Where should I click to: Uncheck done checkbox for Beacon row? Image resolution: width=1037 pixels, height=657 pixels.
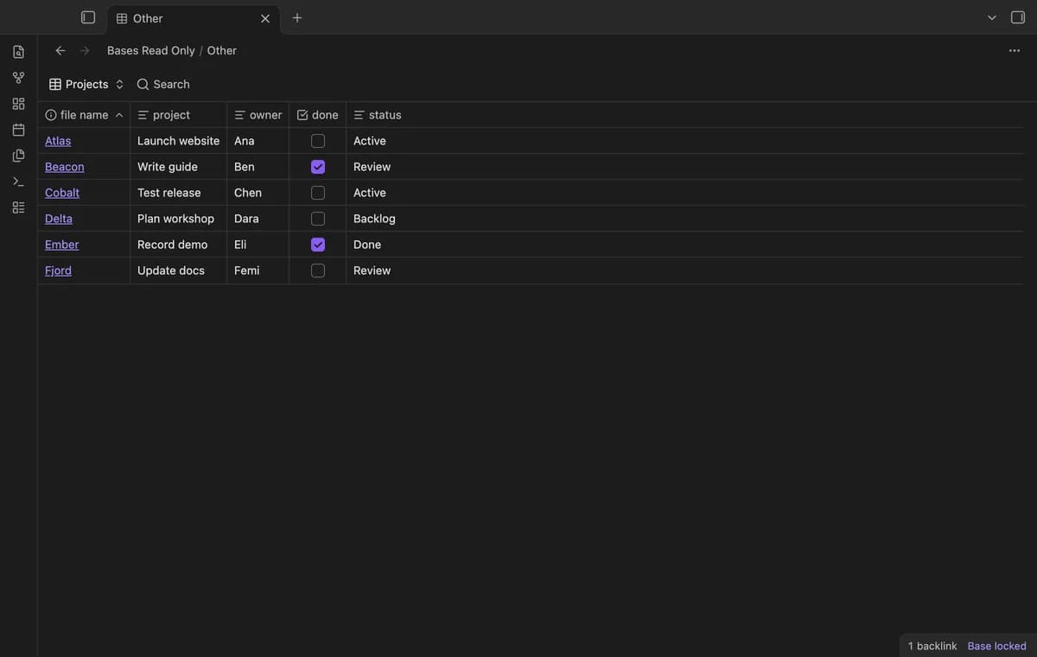[x=318, y=167]
